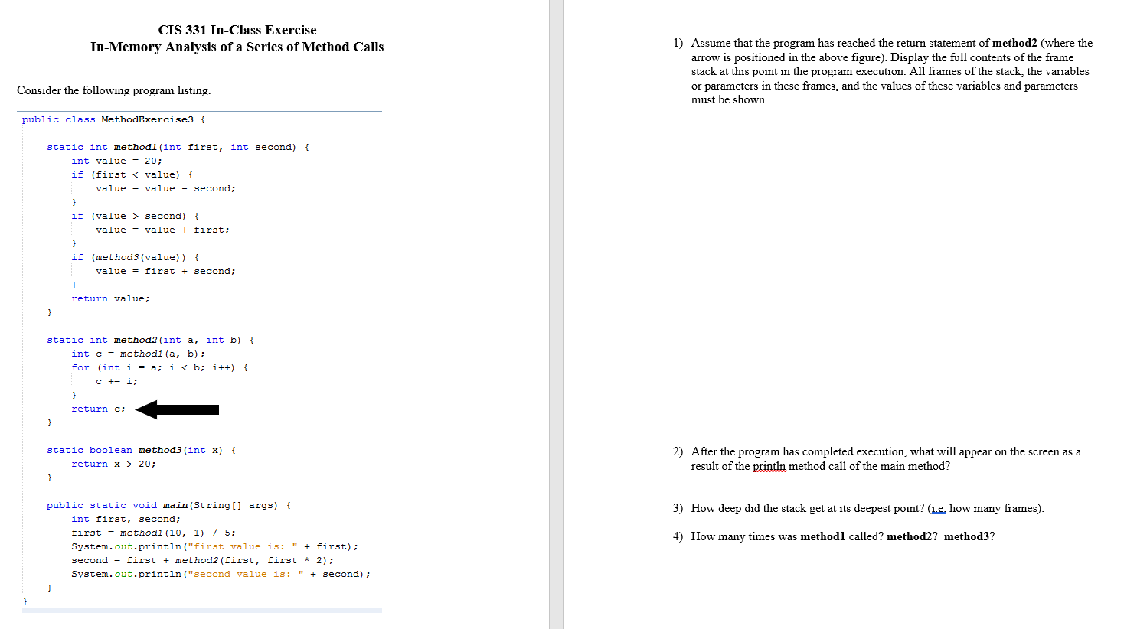Click the underlined word 'println' in question 2
The height and width of the screenshot is (629, 1137).
click(x=769, y=466)
